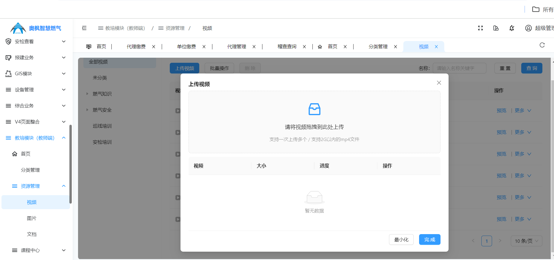The width and height of the screenshot is (554, 260).
Task: Close the 代理管理 tab
Action: point(254,47)
